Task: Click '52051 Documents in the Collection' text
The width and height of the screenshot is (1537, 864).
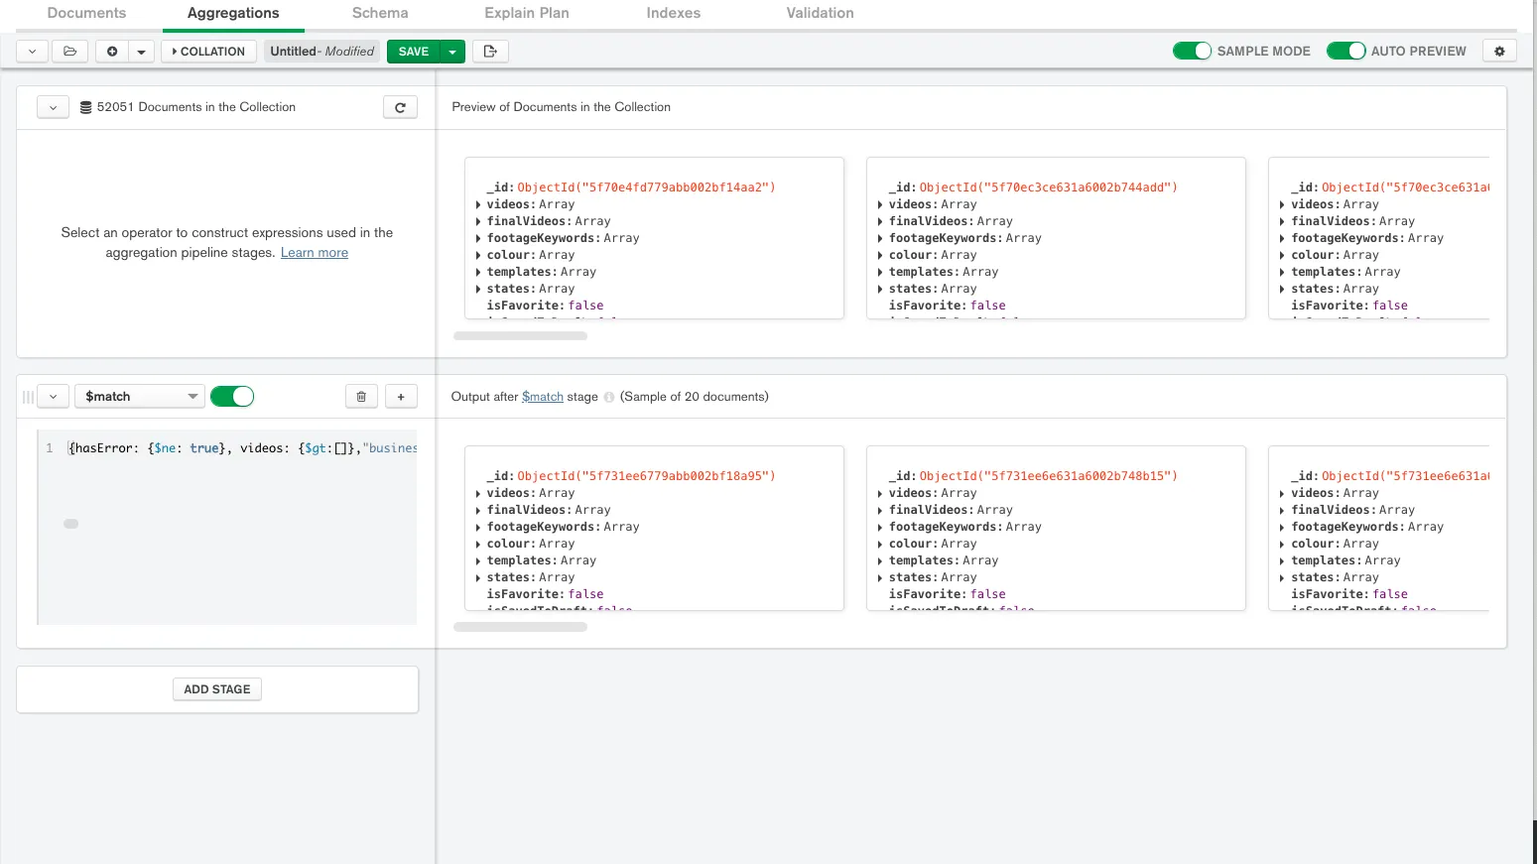Action: (x=196, y=107)
